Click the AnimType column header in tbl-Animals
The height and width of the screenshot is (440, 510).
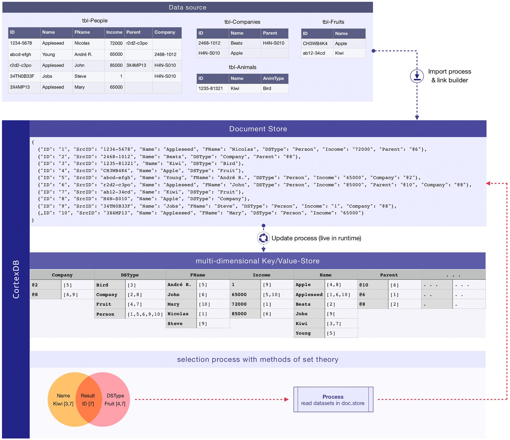pos(273,79)
